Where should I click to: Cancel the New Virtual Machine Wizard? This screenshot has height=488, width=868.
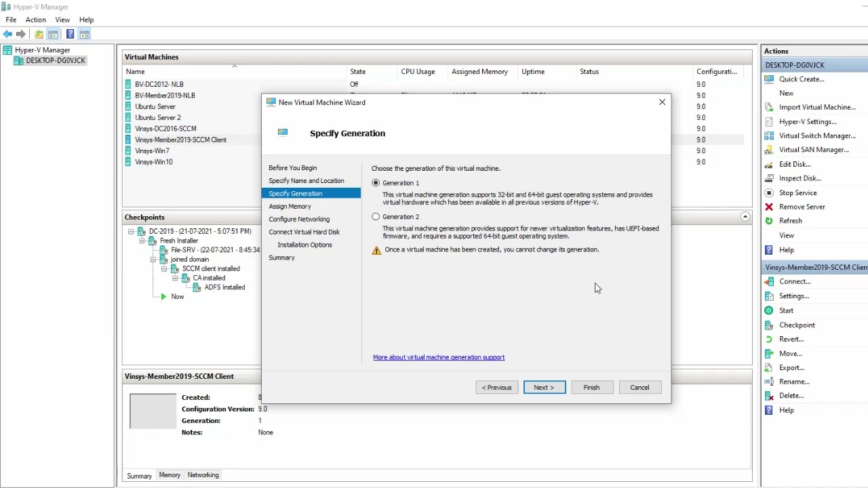[x=639, y=388]
